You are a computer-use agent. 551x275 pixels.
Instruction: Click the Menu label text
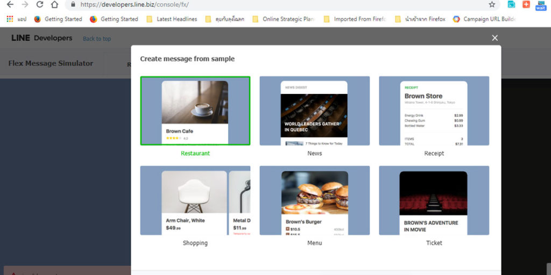314,243
